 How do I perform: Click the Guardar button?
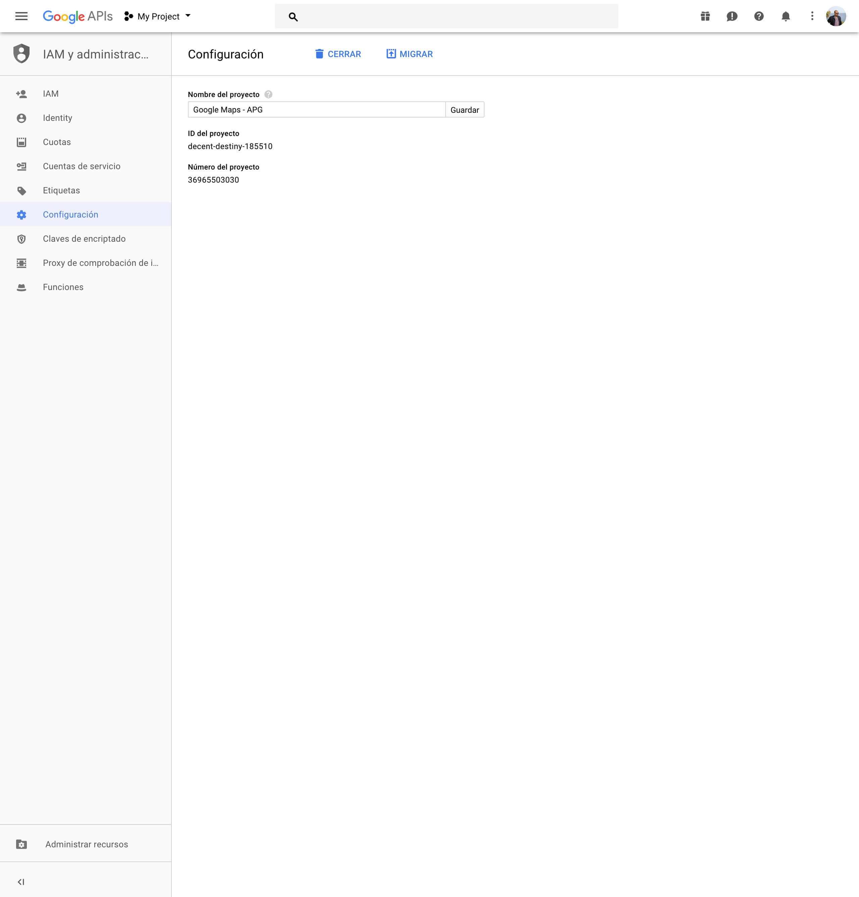[x=464, y=110]
